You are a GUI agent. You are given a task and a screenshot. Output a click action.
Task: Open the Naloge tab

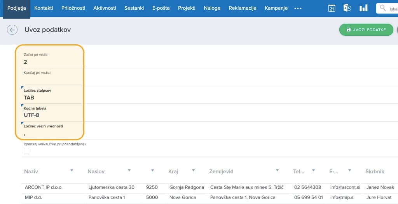coord(212,8)
